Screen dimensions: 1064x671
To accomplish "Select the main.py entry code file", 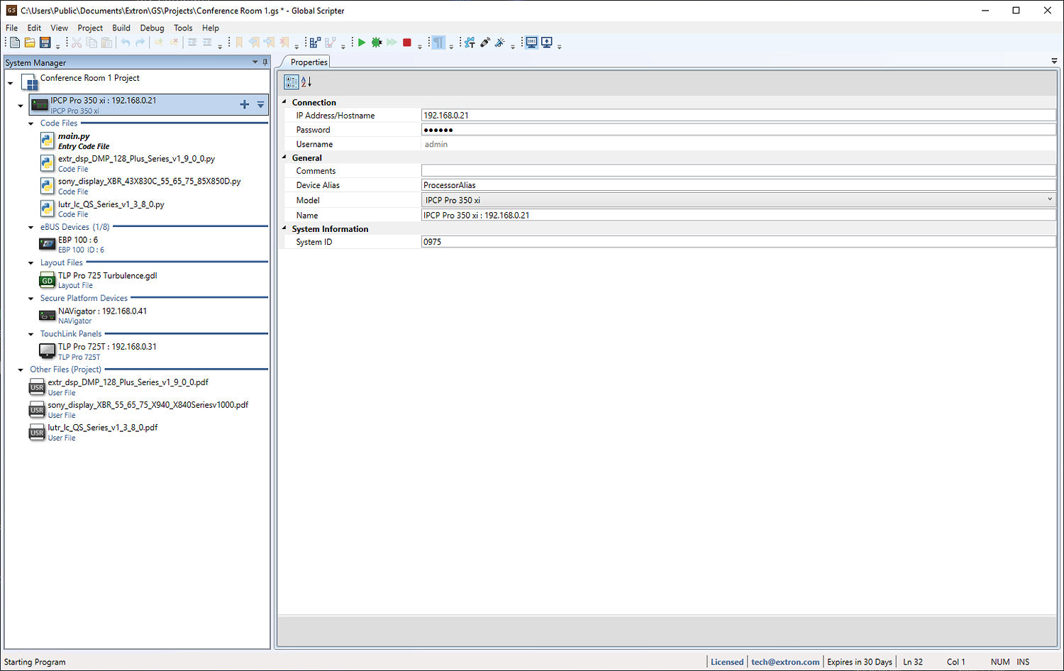I will point(75,140).
